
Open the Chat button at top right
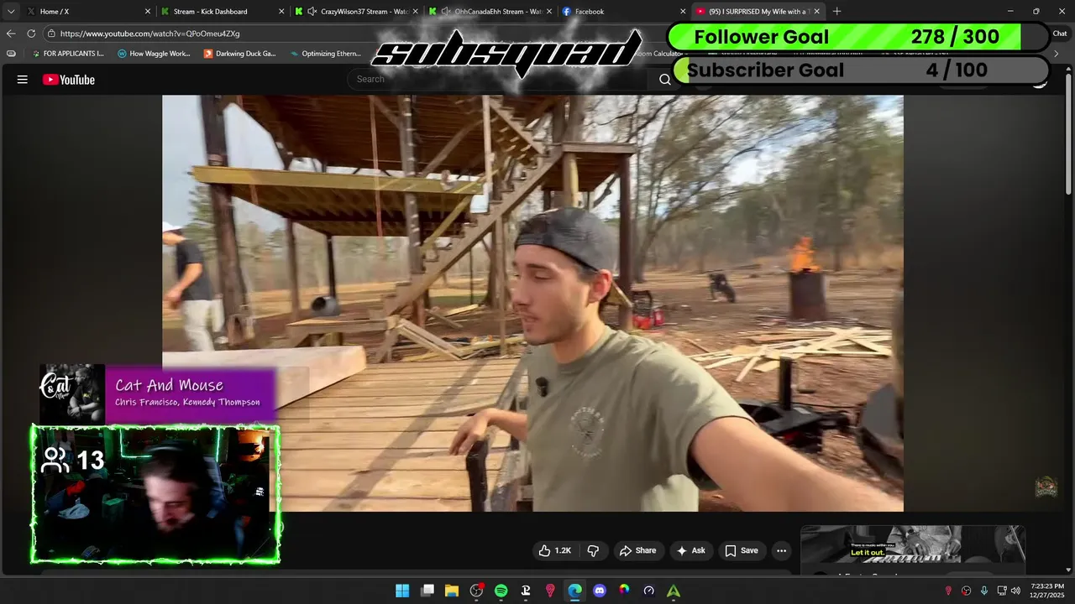point(1059,34)
